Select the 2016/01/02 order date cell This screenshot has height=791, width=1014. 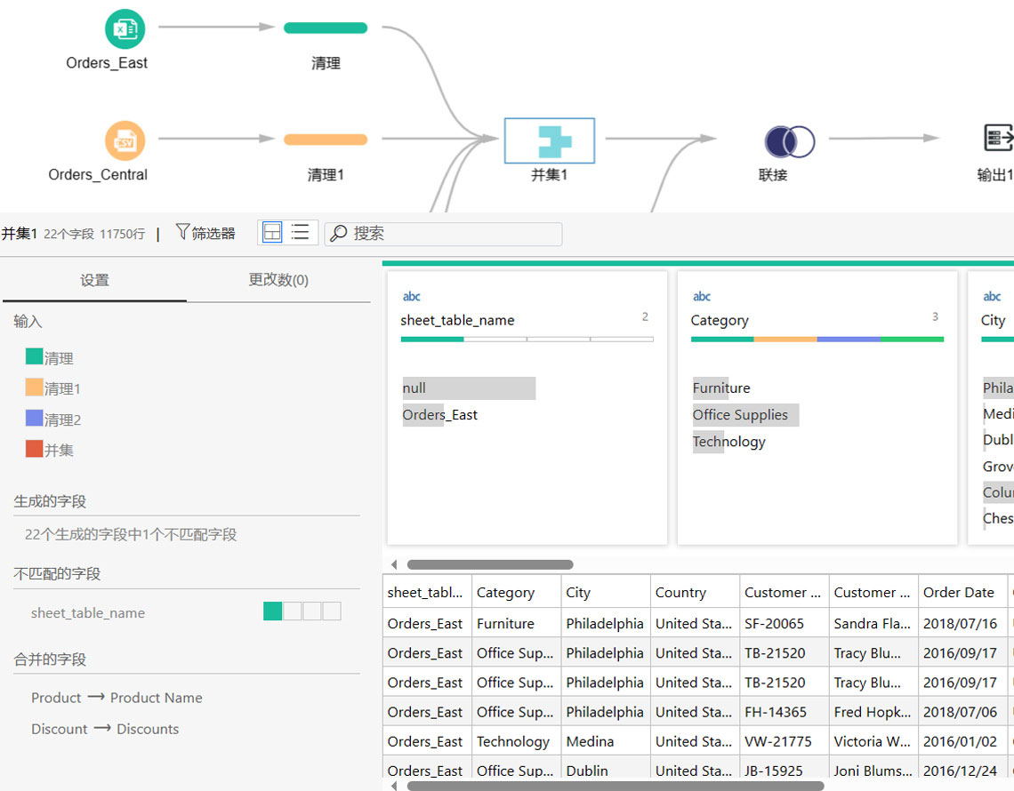963,741
